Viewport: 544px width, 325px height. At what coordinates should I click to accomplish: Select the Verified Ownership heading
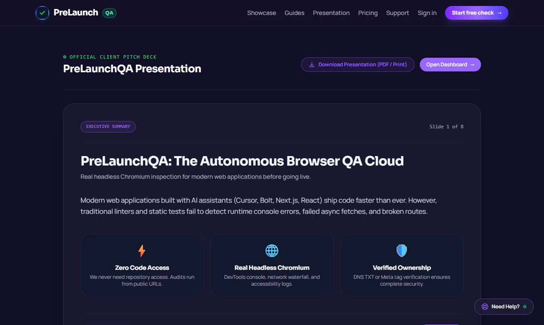[402, 268]
